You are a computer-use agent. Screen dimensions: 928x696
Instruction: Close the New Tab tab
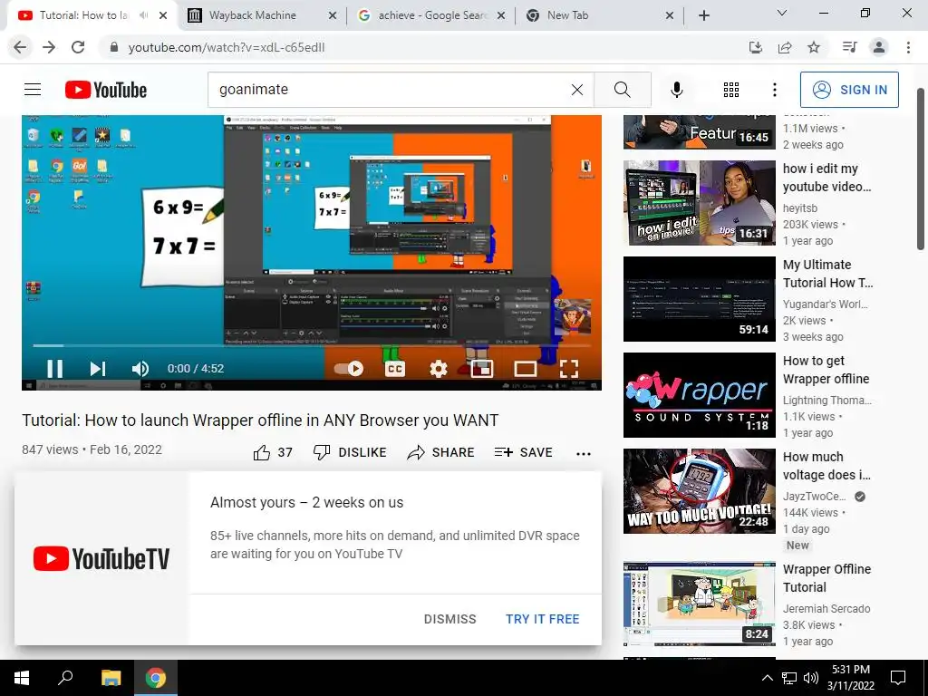click(670, 16)
